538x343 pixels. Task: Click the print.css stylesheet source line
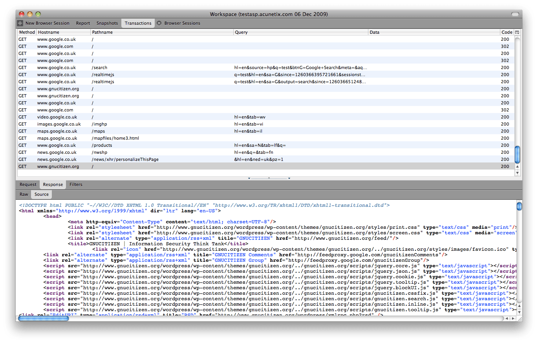[x=292, y=227]
